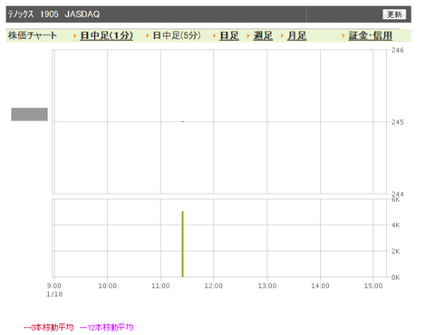Screen dimensions: 435x335
Task: Click the 246 price axis label
Action: [x=398, y=50]
